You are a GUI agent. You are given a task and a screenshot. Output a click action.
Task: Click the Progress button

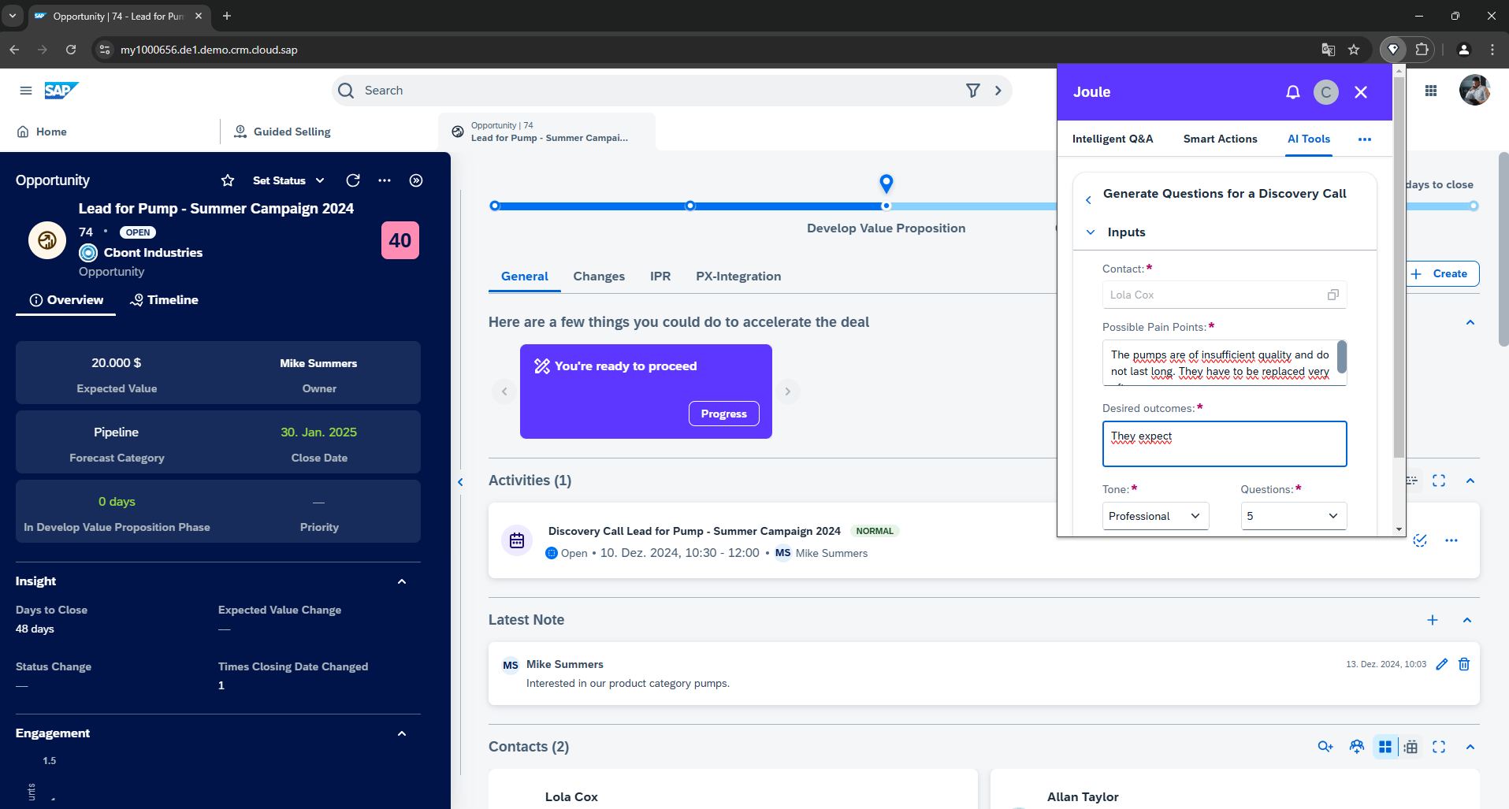[724, 414]
